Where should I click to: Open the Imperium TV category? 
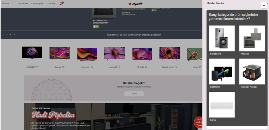click(87, 58)
